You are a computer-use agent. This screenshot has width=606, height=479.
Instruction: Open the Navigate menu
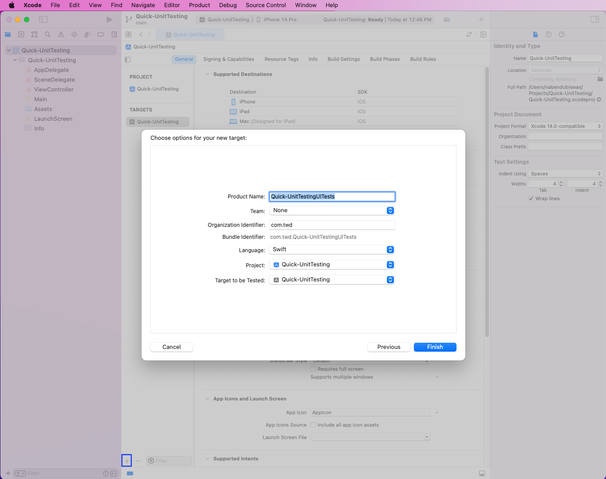point(143,5)
